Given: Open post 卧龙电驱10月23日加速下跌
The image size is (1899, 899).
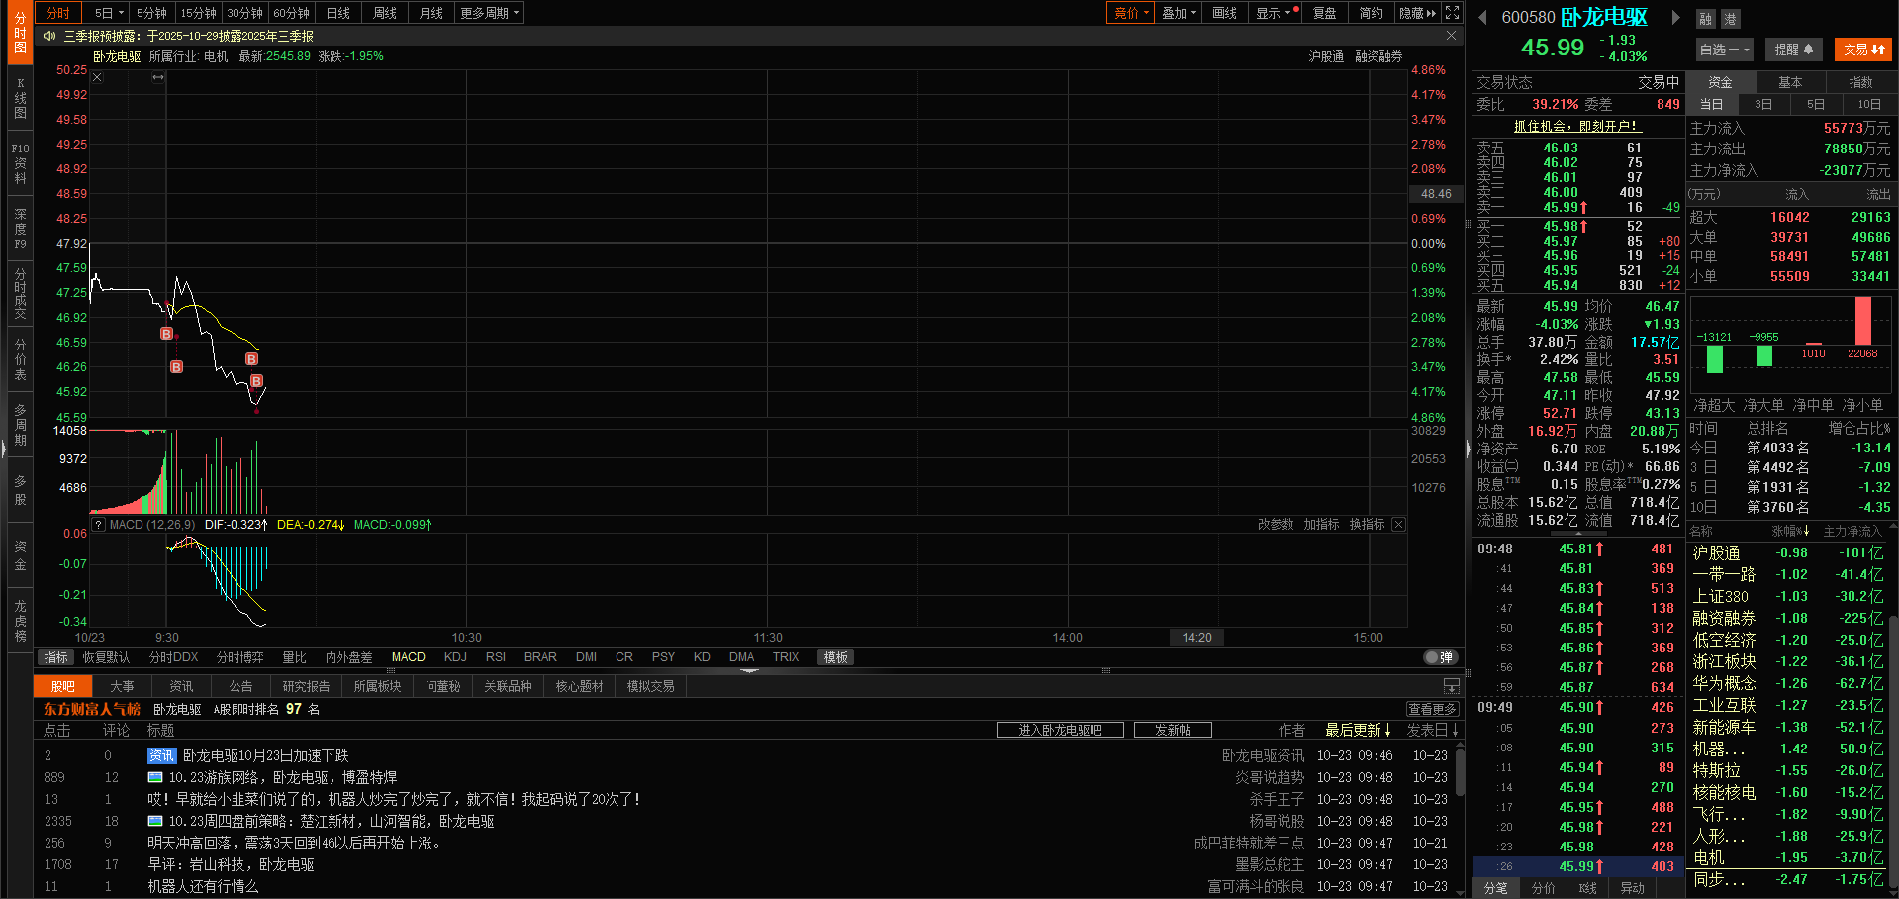Looking at the screenshot, I should tap(265, 755).
